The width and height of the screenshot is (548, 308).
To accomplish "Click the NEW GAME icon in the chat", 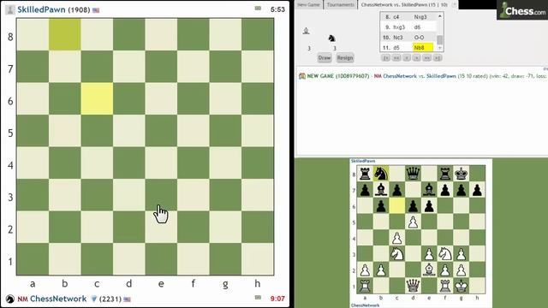I will pos(302,76).
